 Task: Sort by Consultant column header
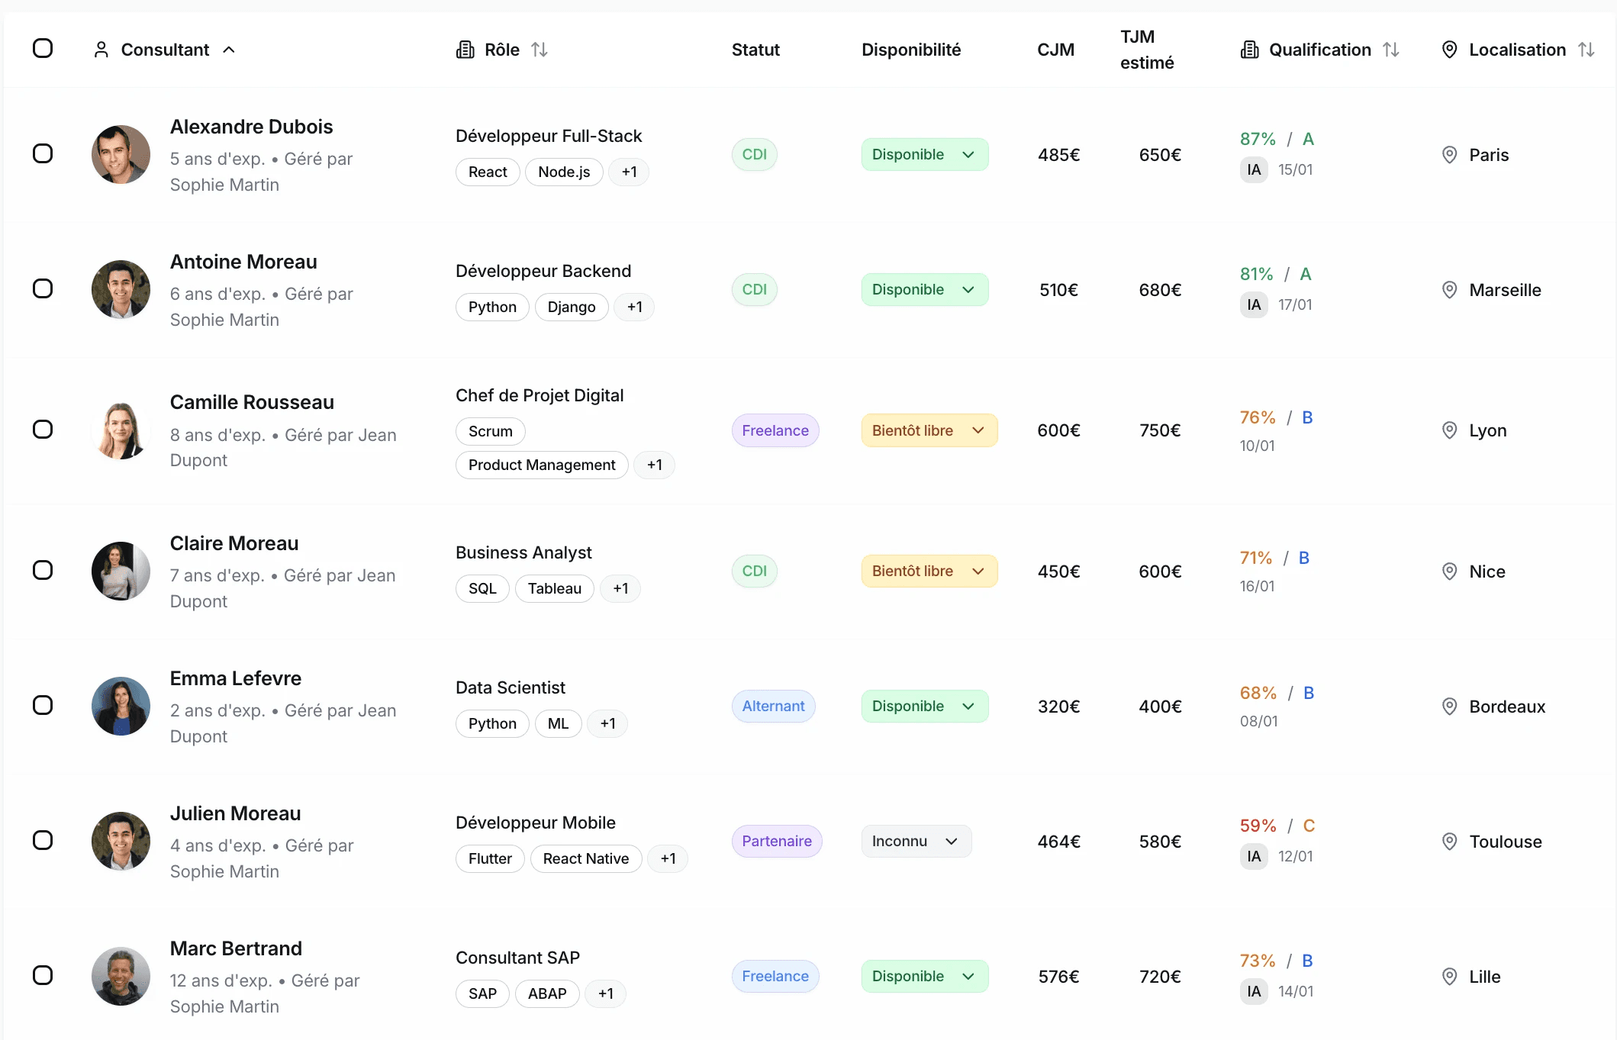point(165,50)
